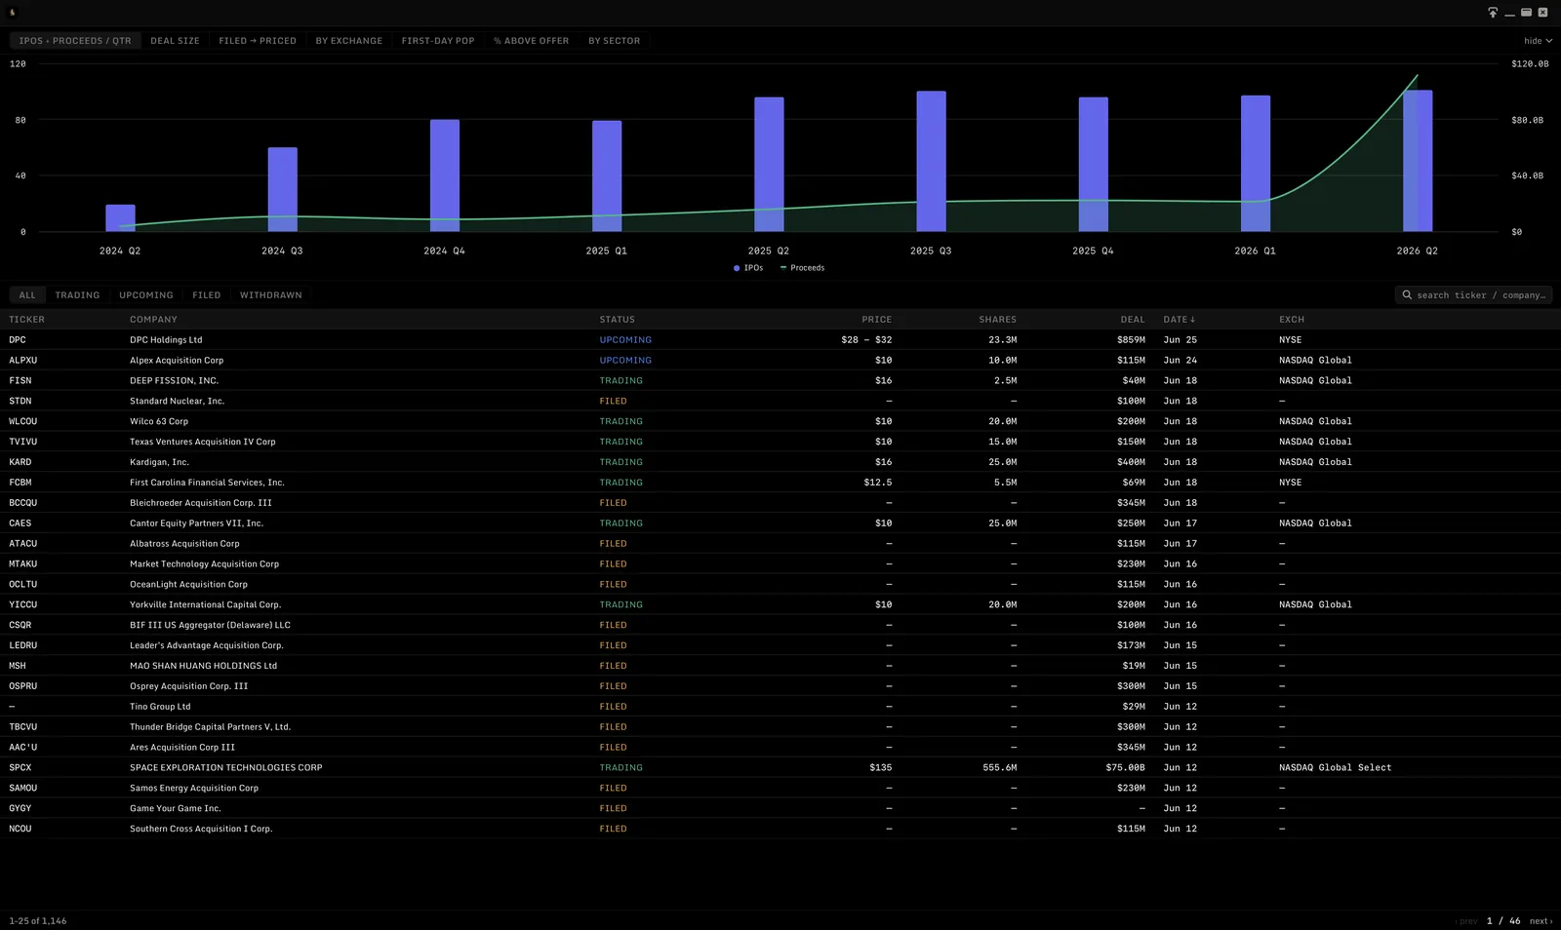Open the DPC Holdings Ltd row
The height and width of the screenshot is (930, 1561).
[780, 339]
